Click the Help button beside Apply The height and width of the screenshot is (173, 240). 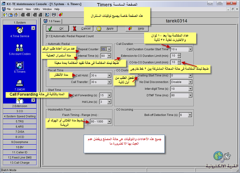point(137,29)
